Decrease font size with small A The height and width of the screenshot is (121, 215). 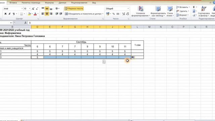click(37, 9)
